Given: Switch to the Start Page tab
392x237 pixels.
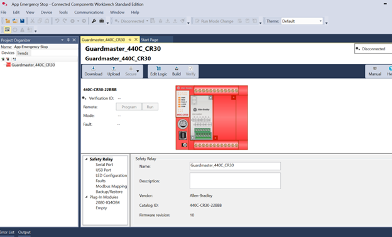Looking at the screenshot, I should point(150,40).
